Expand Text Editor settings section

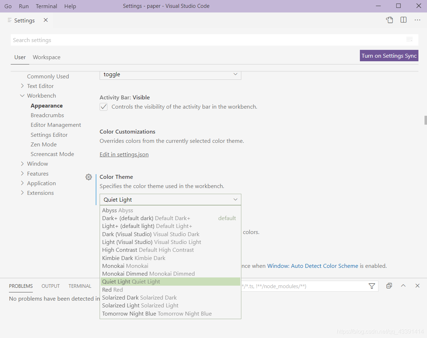click(x=22, y=86)
